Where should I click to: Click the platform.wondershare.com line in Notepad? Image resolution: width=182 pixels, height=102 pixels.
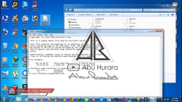tap(46, 74)
